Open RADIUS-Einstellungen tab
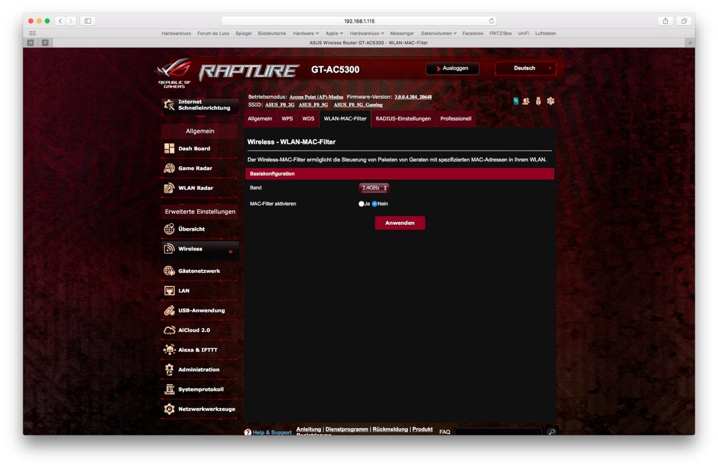The width and height of the screenshot is (718, 468). pyautogui.click(x=403, y=119)
